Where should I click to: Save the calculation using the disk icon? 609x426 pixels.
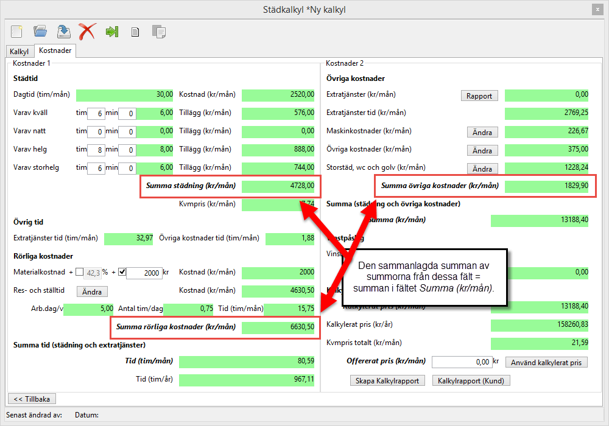(63, 31)
